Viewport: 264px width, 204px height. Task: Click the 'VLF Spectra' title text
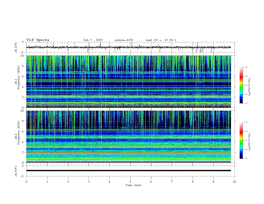[38, 40]
